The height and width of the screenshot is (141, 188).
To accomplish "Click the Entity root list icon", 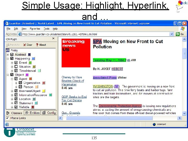I will [8, 50].
